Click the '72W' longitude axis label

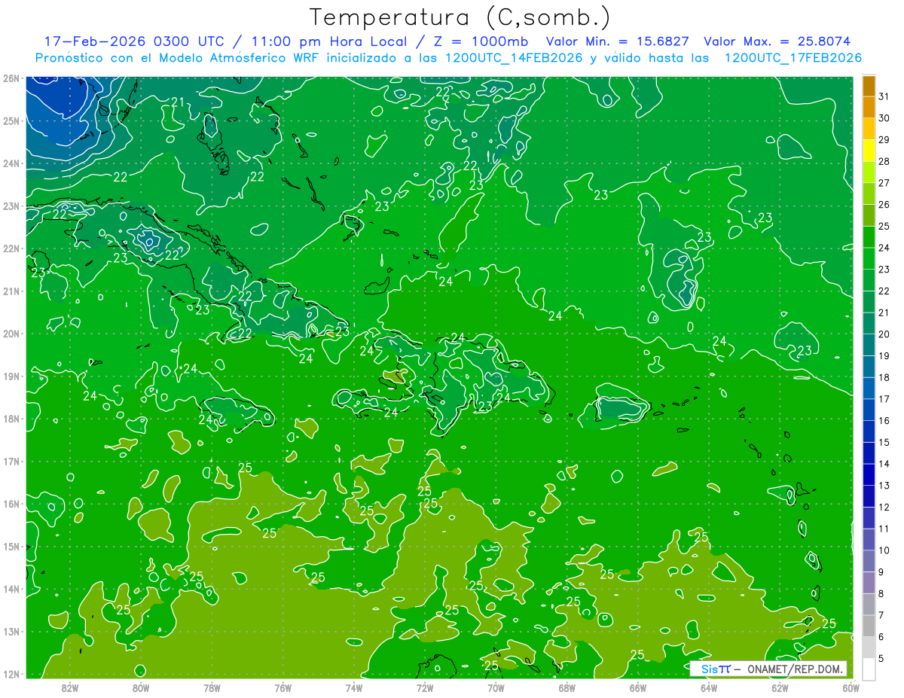[x=425, y=687]
